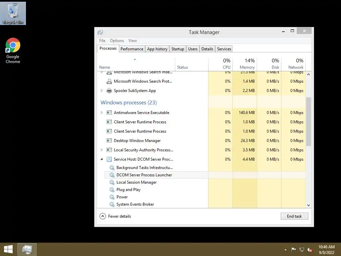Image resolution: width=341 pixels, height=256 pixels.
Task: Click the Task Manager title bar icon
Action: (x=100, y=32)
